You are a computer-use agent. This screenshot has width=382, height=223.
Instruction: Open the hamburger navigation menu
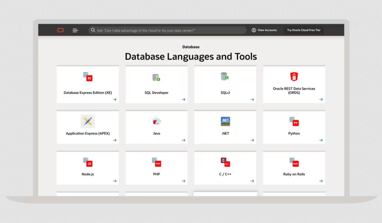(x=75, y=30)
